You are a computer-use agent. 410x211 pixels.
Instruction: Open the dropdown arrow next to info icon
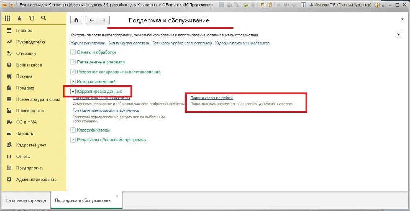pyautogui.click(x=383, y=5)
